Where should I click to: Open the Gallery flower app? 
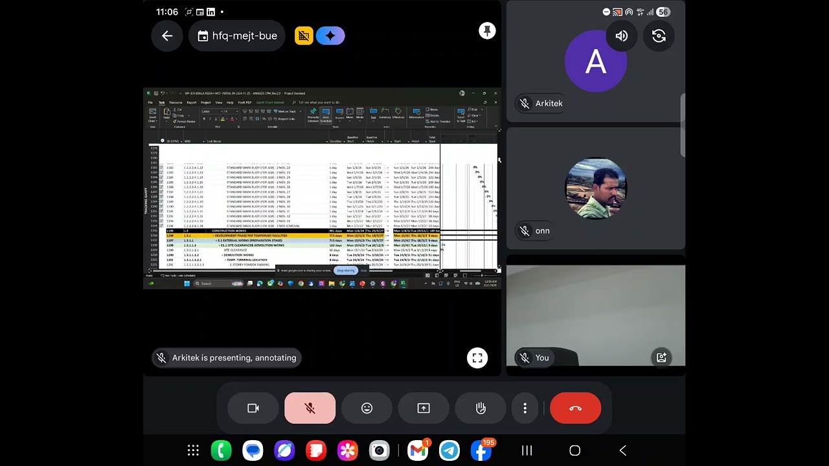pyautogui.click(x=348, y=450)
